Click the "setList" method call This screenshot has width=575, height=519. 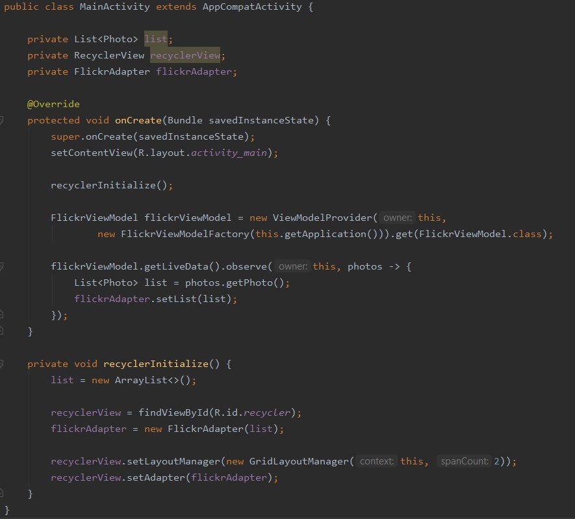point(176,299)
